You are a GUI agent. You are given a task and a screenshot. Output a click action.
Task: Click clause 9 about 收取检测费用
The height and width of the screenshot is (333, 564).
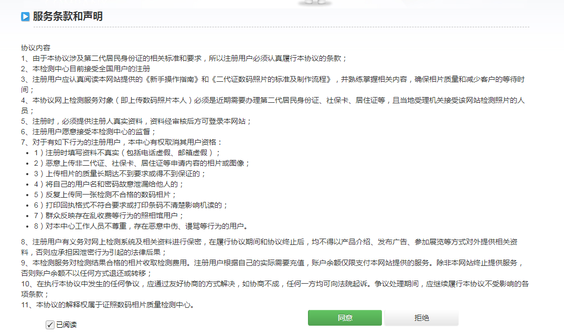point(272,268)
